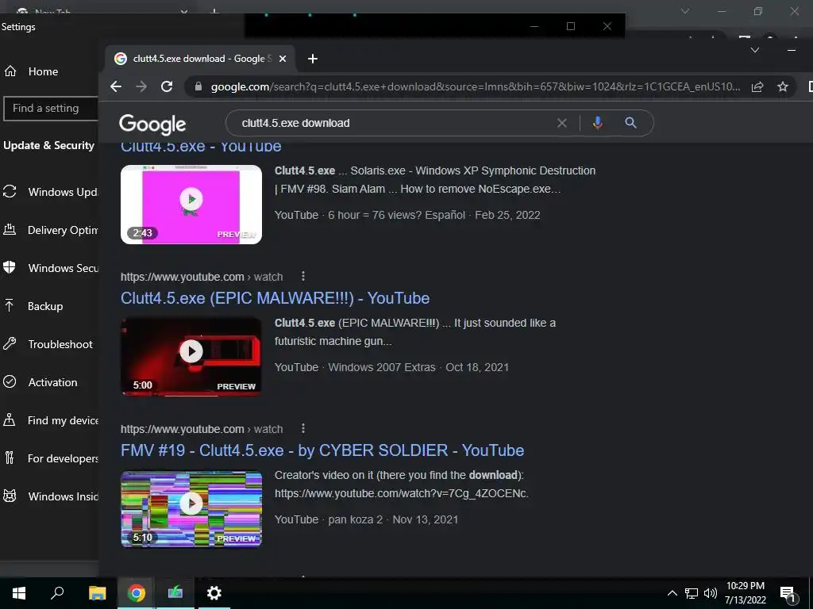Screen dimensions: 813x609
Task: Open File Explorer from taskbar
Action: [x=97, y=593]
